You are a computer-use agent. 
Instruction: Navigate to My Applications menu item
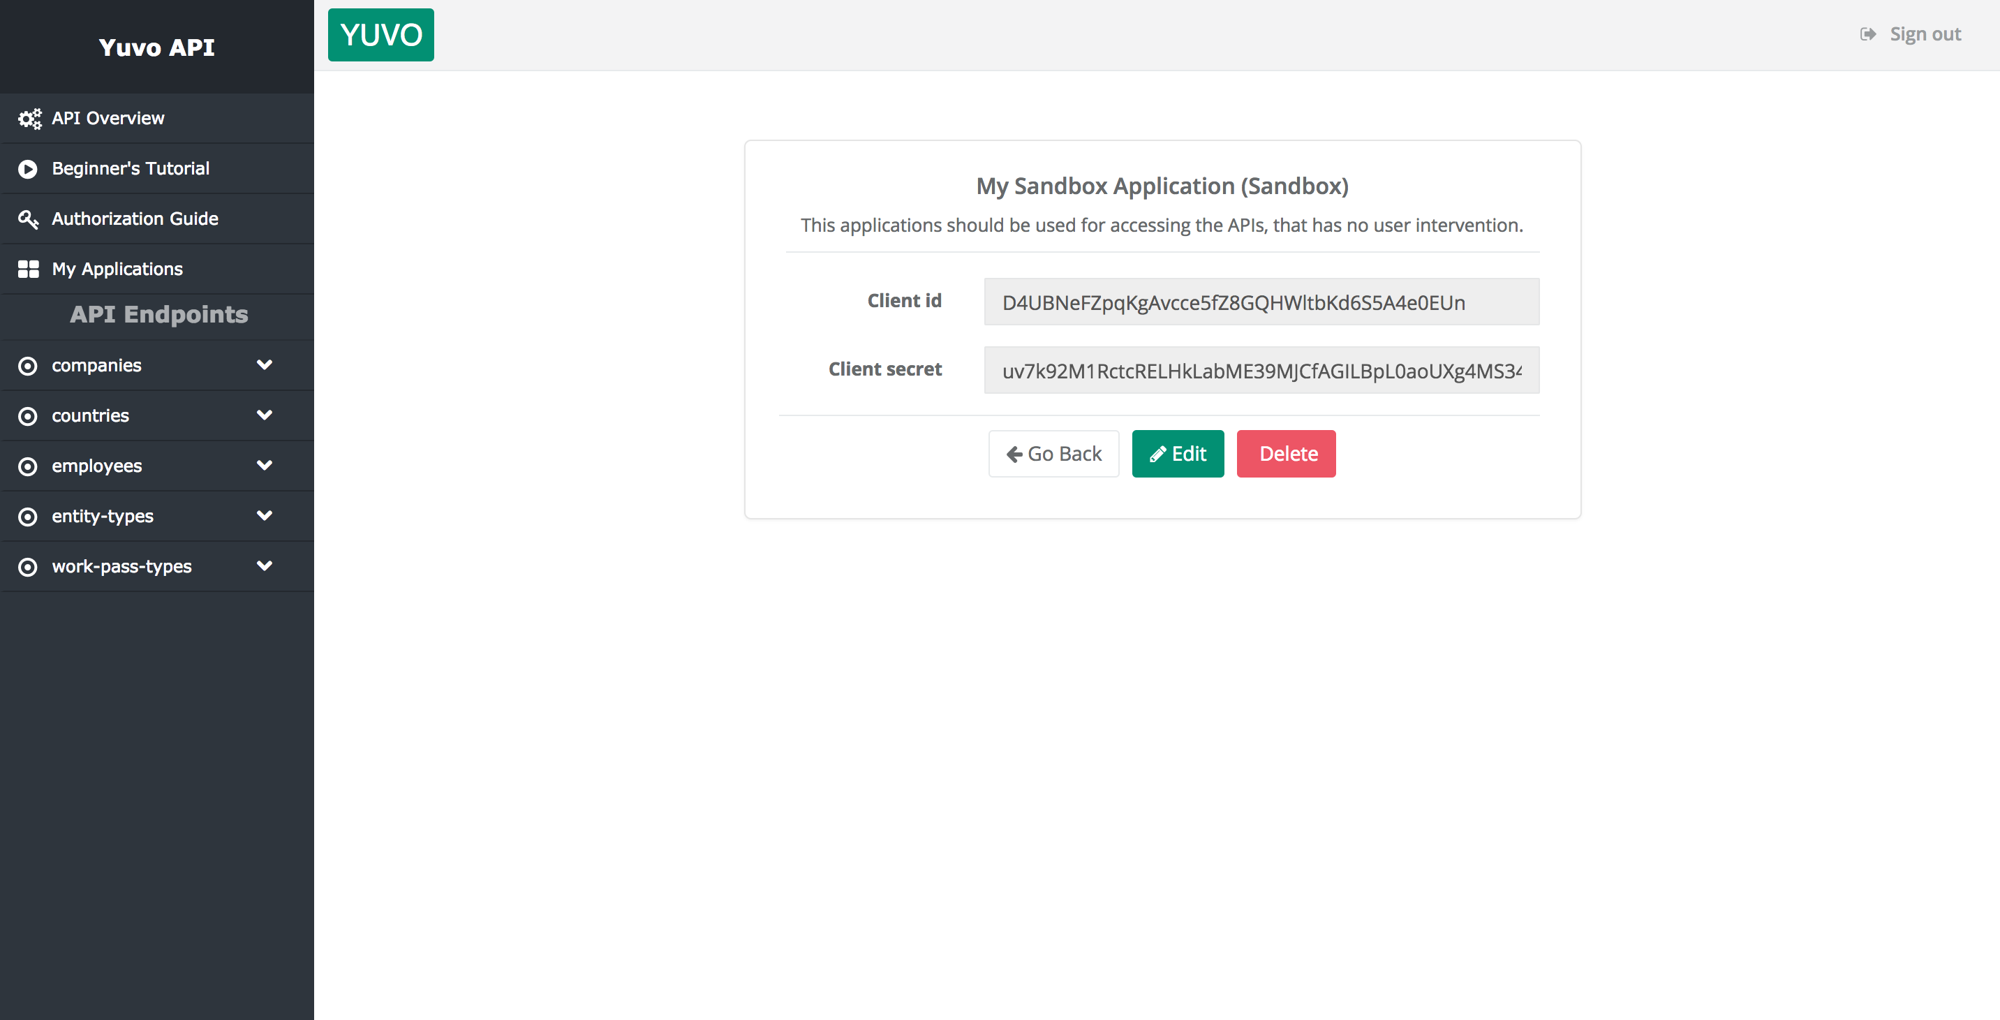117,268
